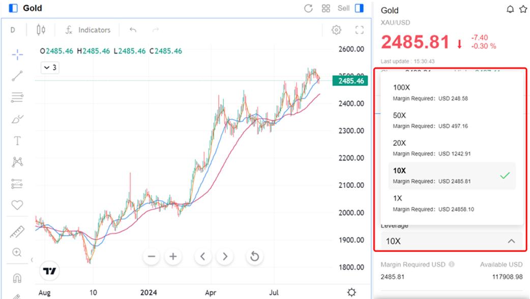The width and height of the screenshot is (530, 299).
Task: Click the chart settings gear icon
Action: [x=336, y=30]
